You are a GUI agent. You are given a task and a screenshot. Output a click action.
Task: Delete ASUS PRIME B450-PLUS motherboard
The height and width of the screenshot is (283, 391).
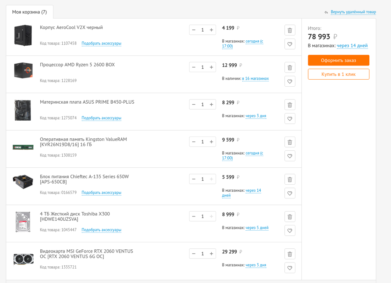(x=290, y=105)
